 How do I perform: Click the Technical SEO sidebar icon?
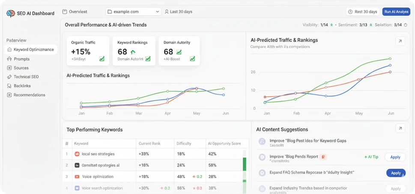(9, 77)
